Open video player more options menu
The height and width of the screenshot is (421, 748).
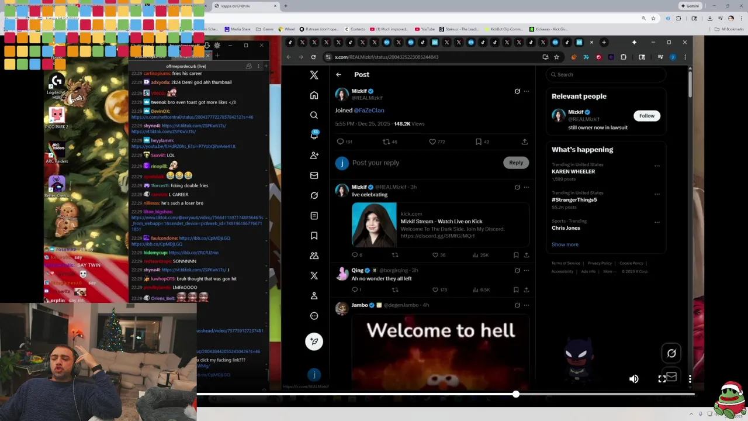tap(690, 379)
